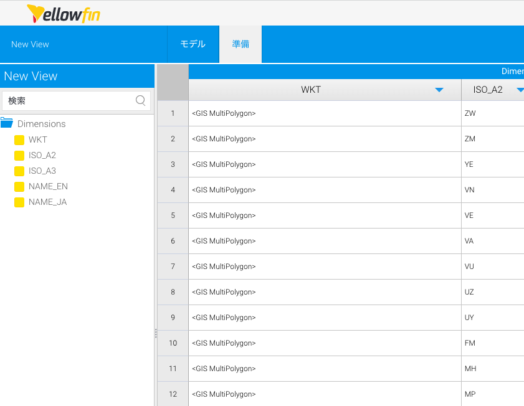Select row number 4
The width and height of the screenshot is (524, 406).
(x=173, y=190)
